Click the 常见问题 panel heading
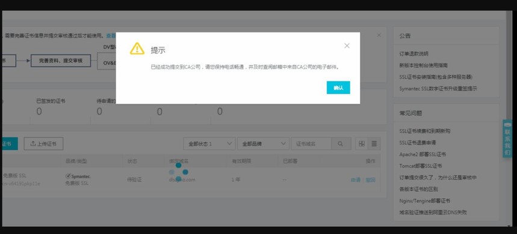This screenshot has height=234, width=517. 410,113
